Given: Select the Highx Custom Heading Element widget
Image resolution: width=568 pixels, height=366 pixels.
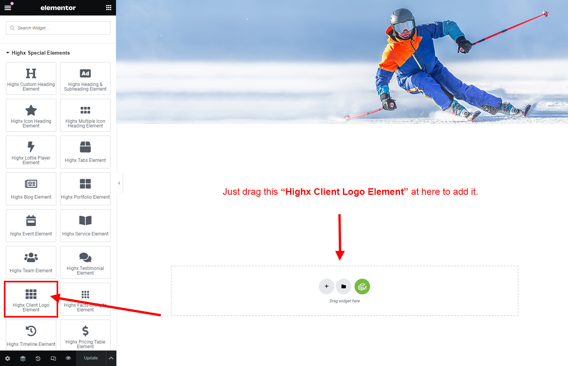Looking at the screenshot, I should click(x=31, y=78).
